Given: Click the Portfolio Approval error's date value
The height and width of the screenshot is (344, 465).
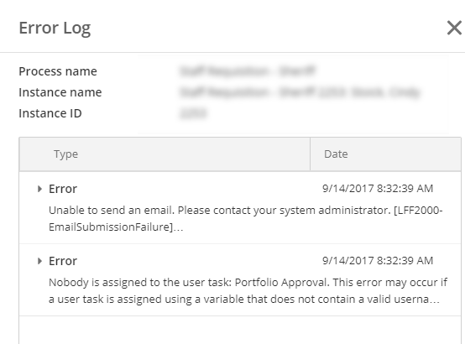Looking at the screenshot, I should point(378,261).
